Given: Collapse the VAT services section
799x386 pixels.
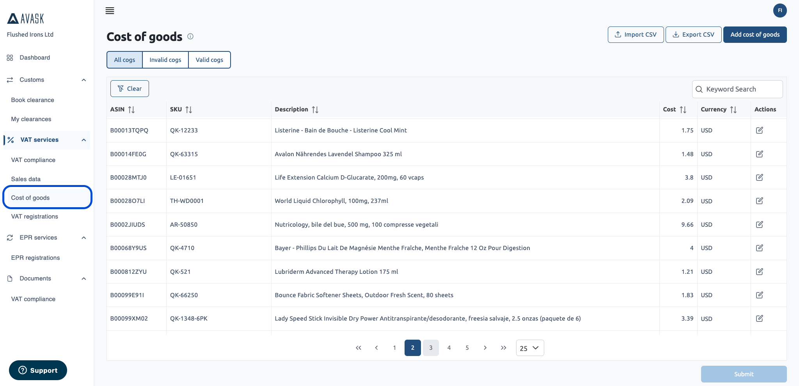Looking at the screenshot, I should 83,140.
